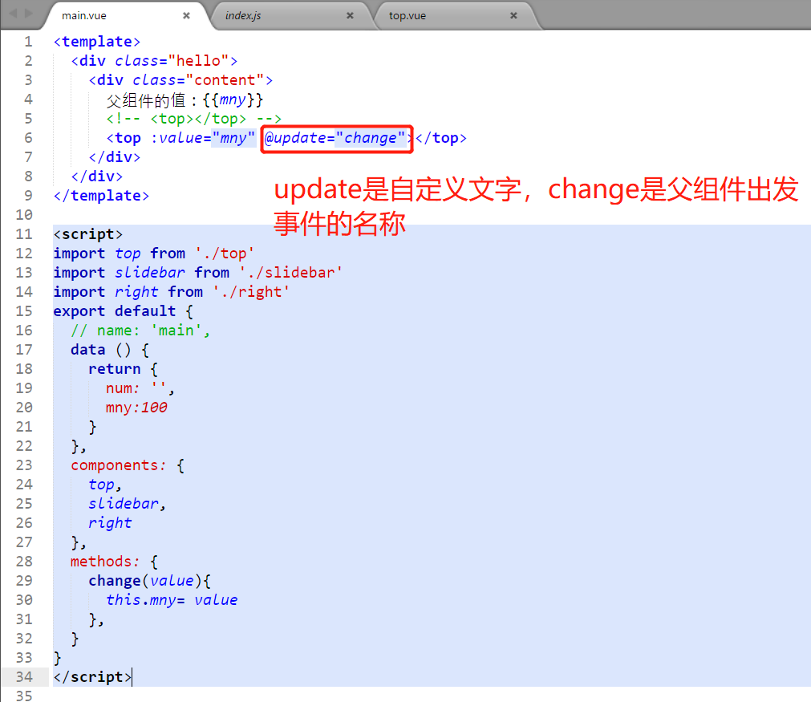The width and height of the screenshot is (811, 702).
Task: Click the class="content" div line
Action: 180,79
